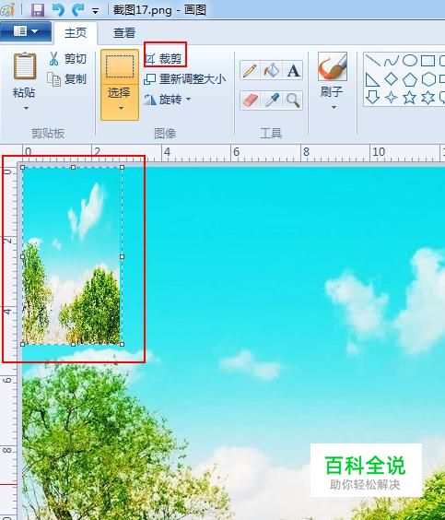Click 复制 to copy selection

click(67, 79)
